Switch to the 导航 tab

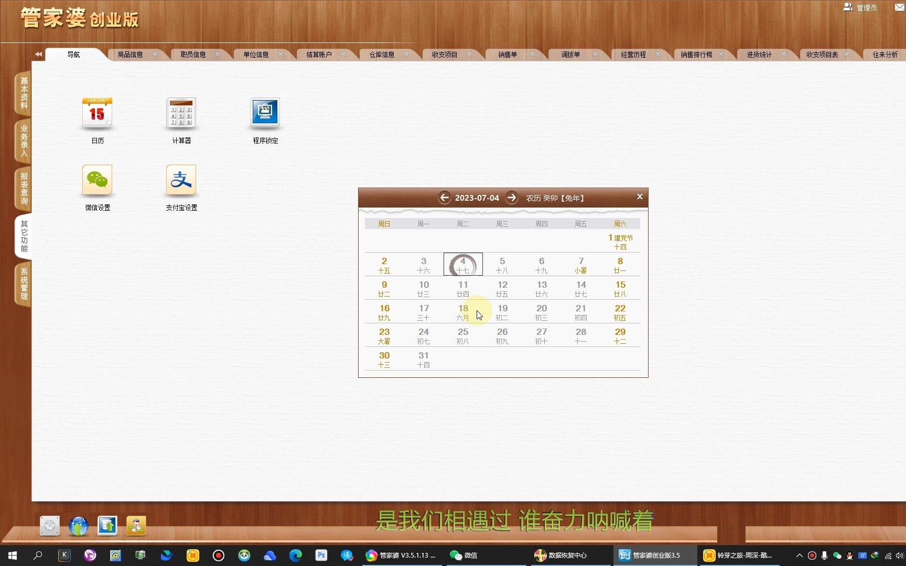(x=74, y=55)
